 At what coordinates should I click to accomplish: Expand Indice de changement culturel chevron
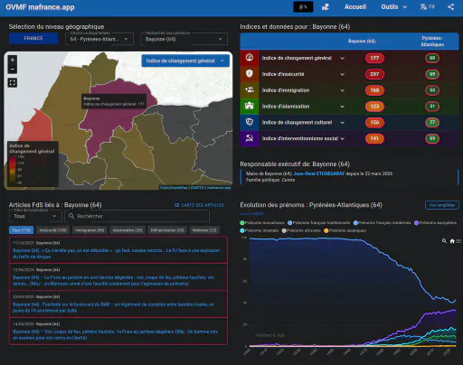tap(342, 123)
